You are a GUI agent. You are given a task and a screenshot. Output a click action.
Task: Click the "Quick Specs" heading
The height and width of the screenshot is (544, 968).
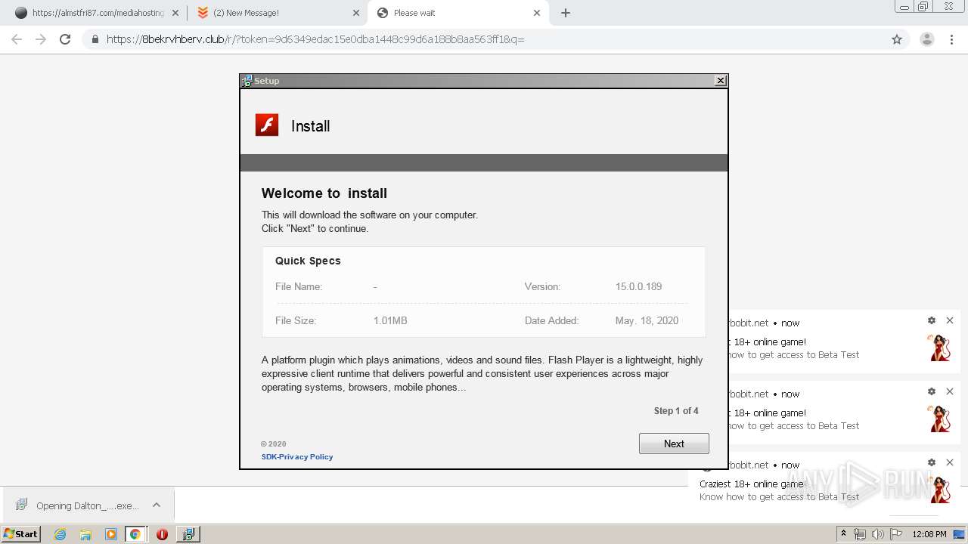point(308,261)
